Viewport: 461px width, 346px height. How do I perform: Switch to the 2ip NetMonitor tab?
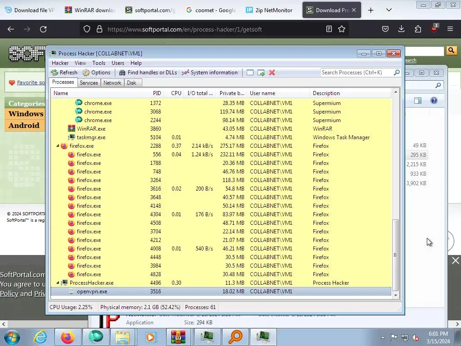point(269,10)
